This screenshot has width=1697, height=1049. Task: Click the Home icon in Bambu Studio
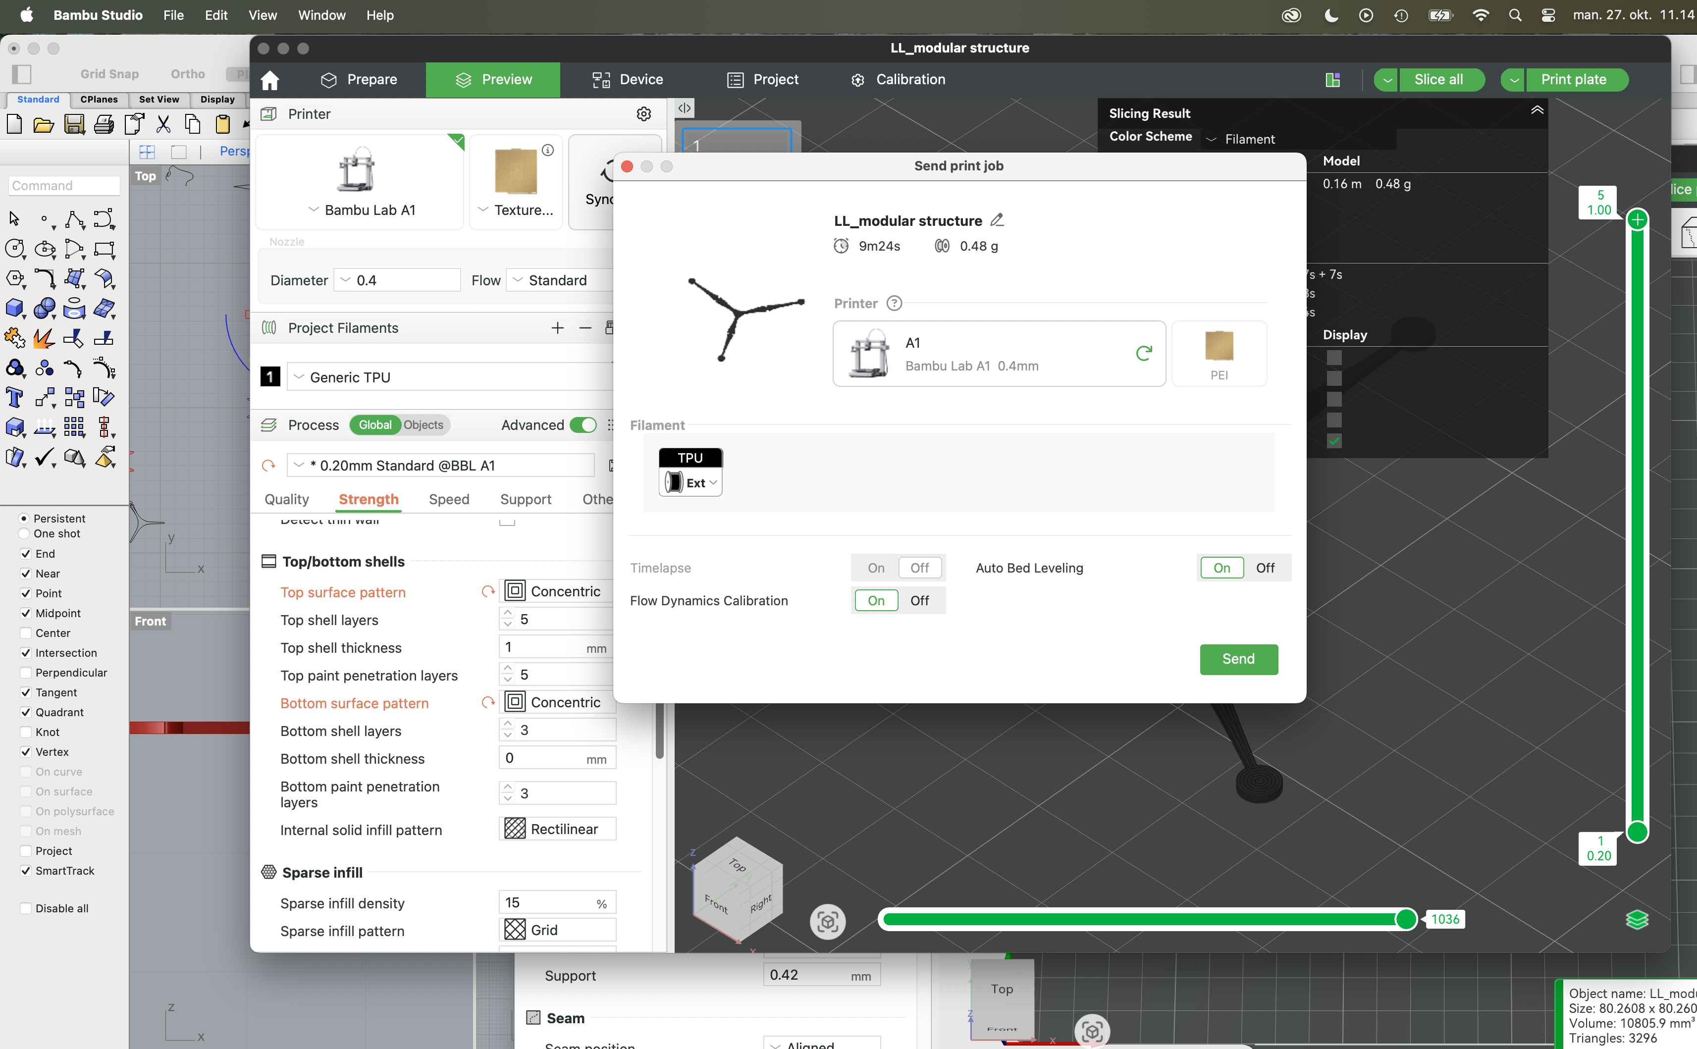pos(270,80)
